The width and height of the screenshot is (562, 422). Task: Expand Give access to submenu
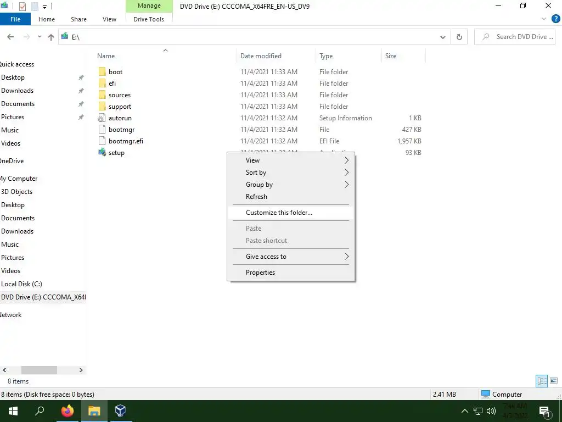(291, 257)
